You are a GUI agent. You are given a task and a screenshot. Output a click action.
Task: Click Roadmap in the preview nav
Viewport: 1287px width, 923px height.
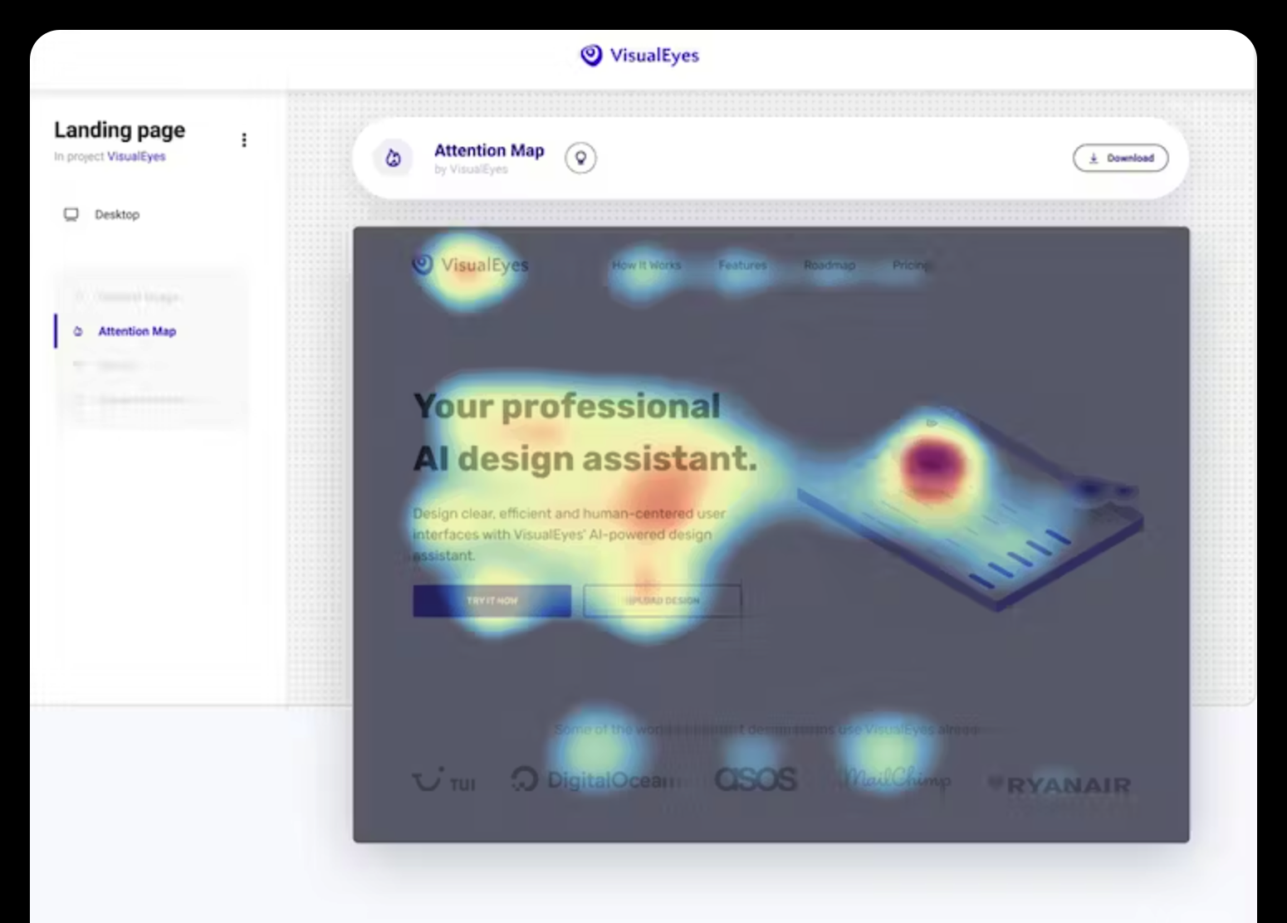click(829, 265)
